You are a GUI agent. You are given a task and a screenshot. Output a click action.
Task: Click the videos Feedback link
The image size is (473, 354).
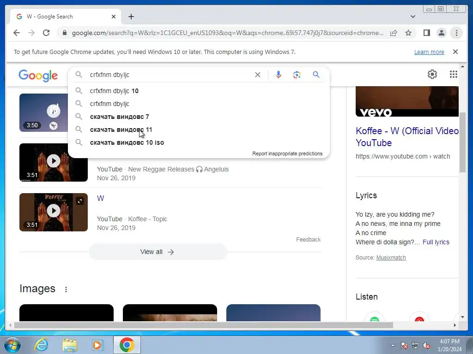coord(308,240)
